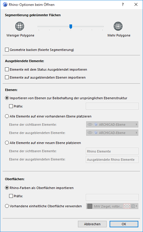
Task: Click the Oberflächen: section heading
Action: pyautogui.click(x=15, y=179)
